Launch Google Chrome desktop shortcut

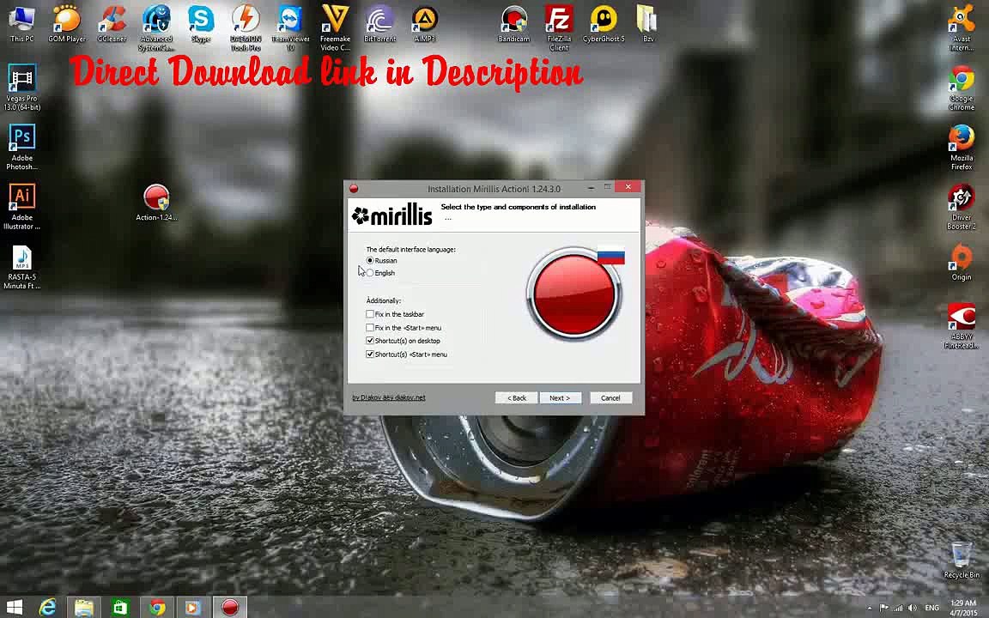[962, 88]
